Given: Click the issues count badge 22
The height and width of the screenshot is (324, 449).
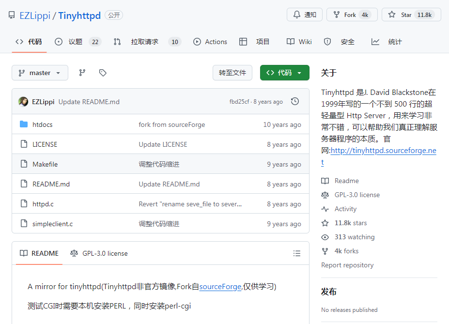Looking at the screenshot, I should (95, 42).
